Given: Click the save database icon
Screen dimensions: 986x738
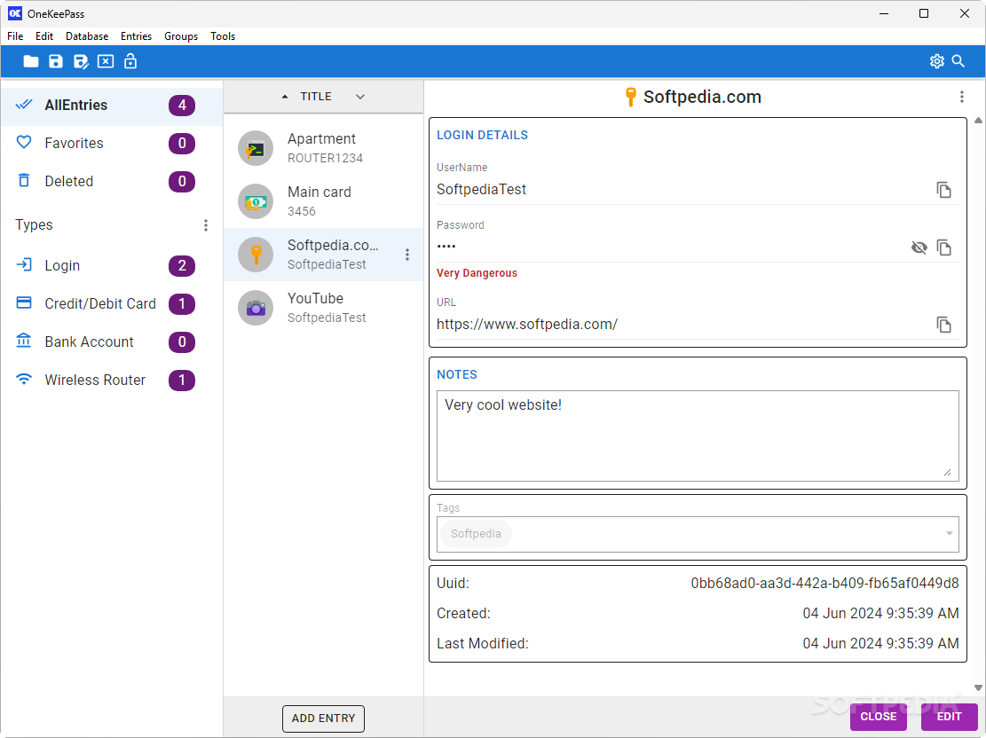Looking at the screenshot, I should pos(56,61).
